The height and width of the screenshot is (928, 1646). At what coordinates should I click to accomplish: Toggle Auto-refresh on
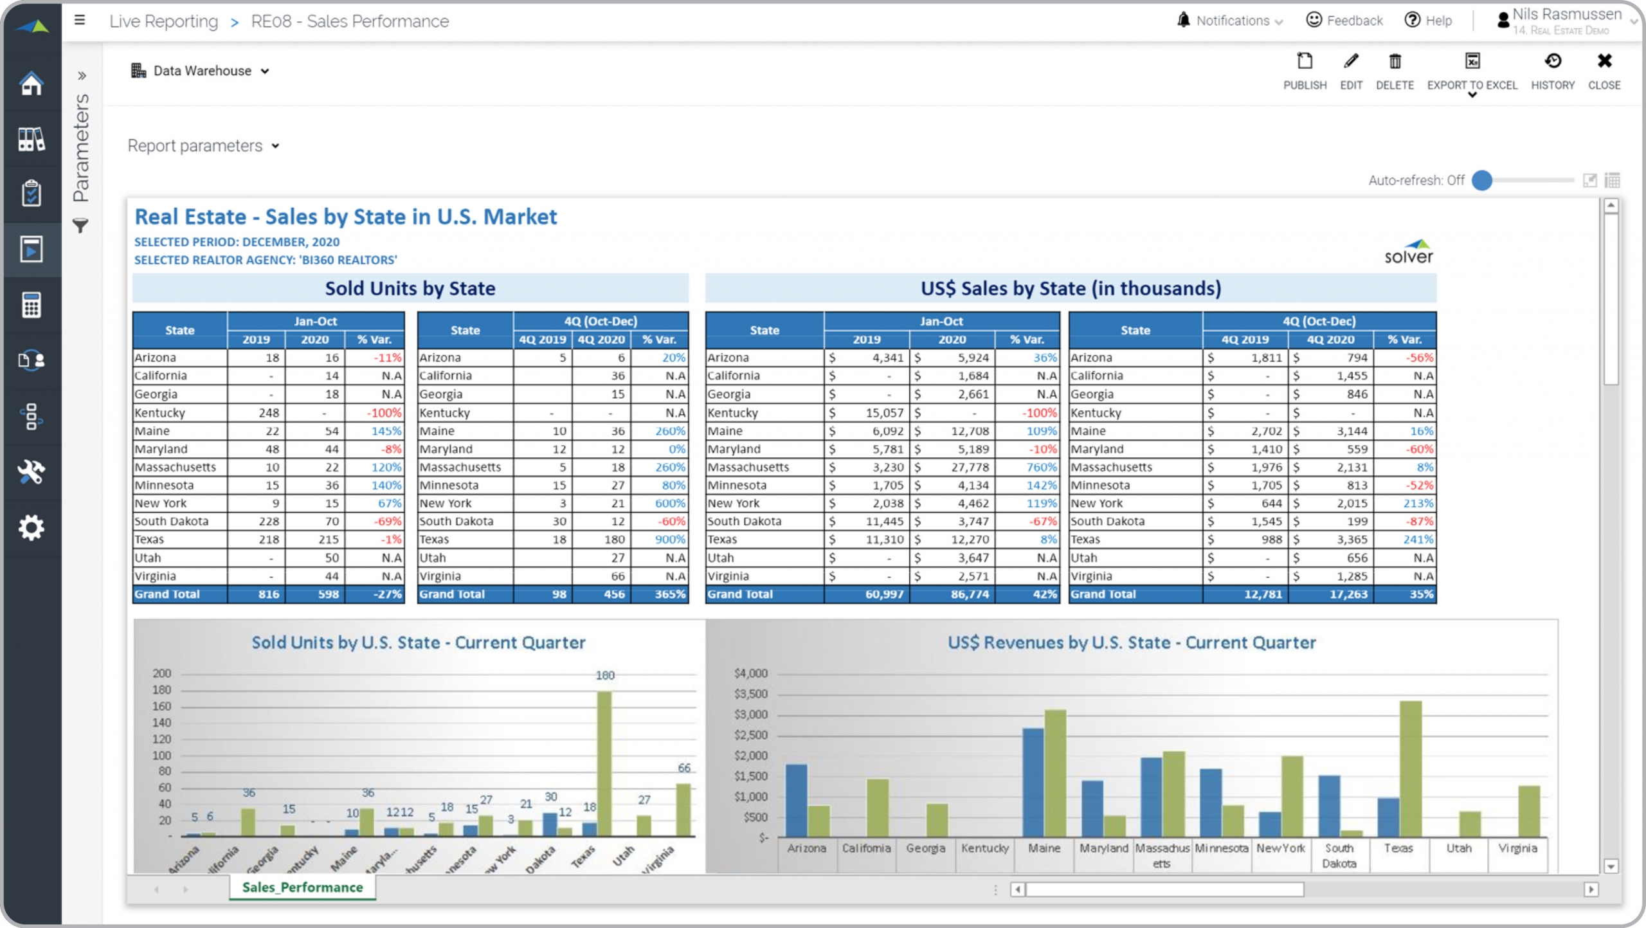point(1483,182)
